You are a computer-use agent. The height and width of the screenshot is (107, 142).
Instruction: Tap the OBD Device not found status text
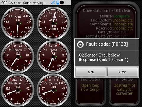point(23,3)
